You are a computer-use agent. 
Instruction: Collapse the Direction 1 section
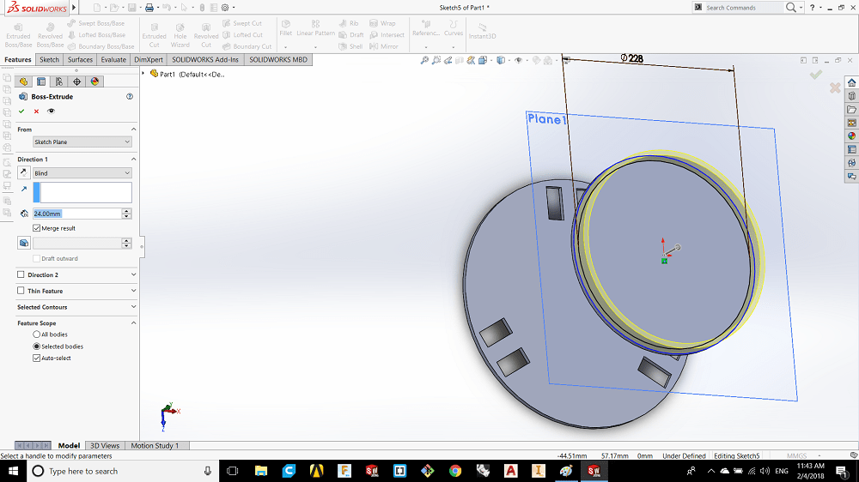(133, 160)
